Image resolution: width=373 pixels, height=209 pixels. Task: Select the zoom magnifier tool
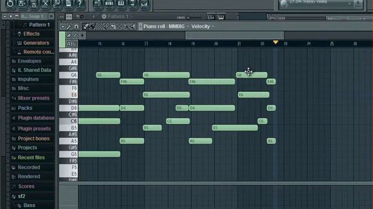(126, 26)
